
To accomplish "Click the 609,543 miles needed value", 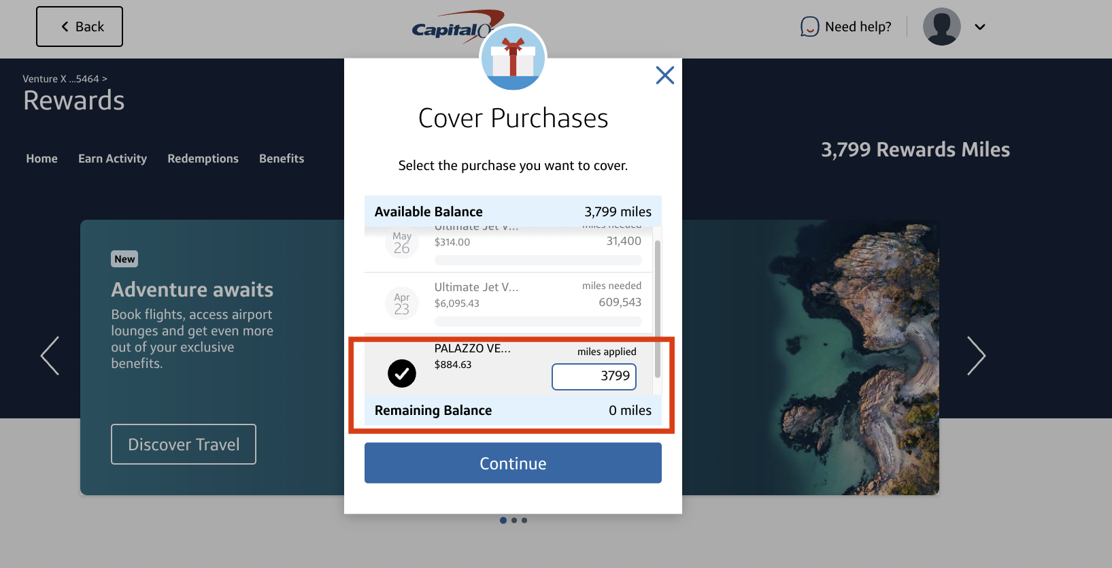I will tap(620, 302).
